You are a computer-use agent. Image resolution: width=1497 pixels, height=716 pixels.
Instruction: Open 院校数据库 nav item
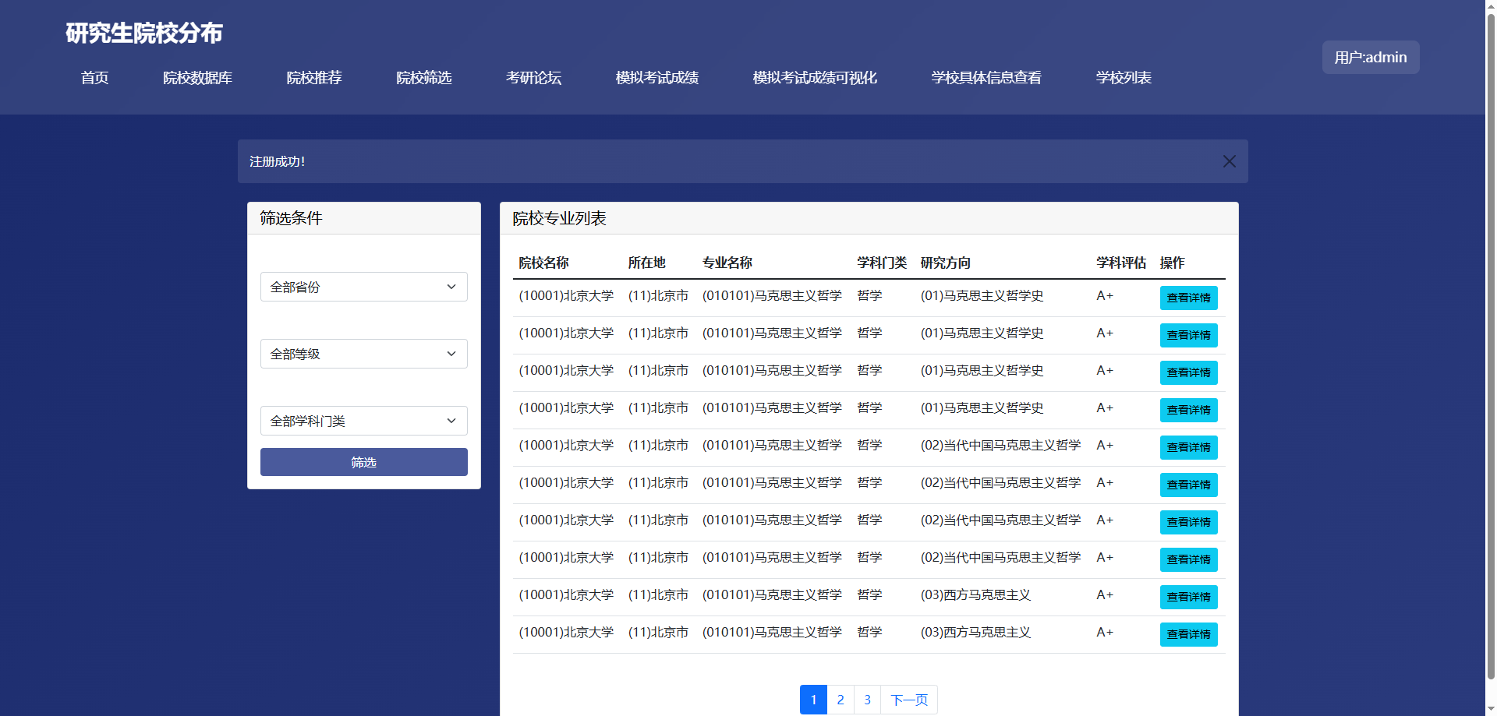coord(197,78)
